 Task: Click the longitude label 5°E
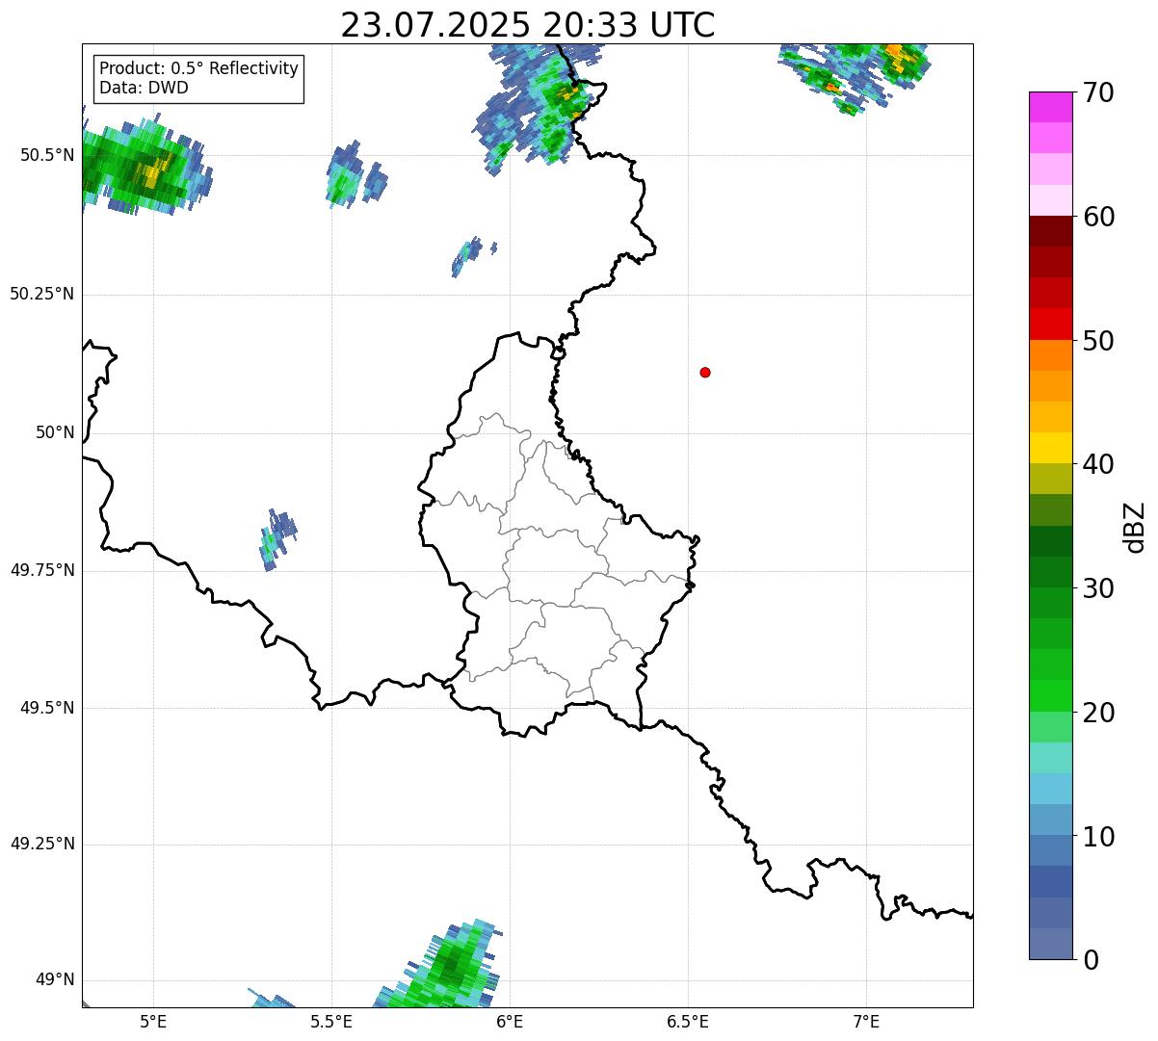[x=153, y=1021]
